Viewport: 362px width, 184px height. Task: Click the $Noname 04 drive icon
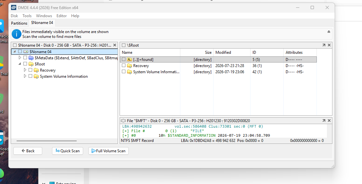click(26, 52)
